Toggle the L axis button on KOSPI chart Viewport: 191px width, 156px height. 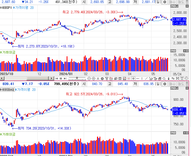pyautogui.click(x=172, y=6)
